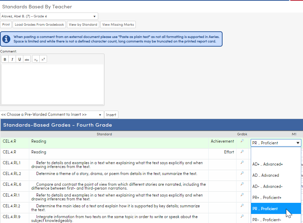Apply bold formatting in the comment editor

(x=5, y=59)
